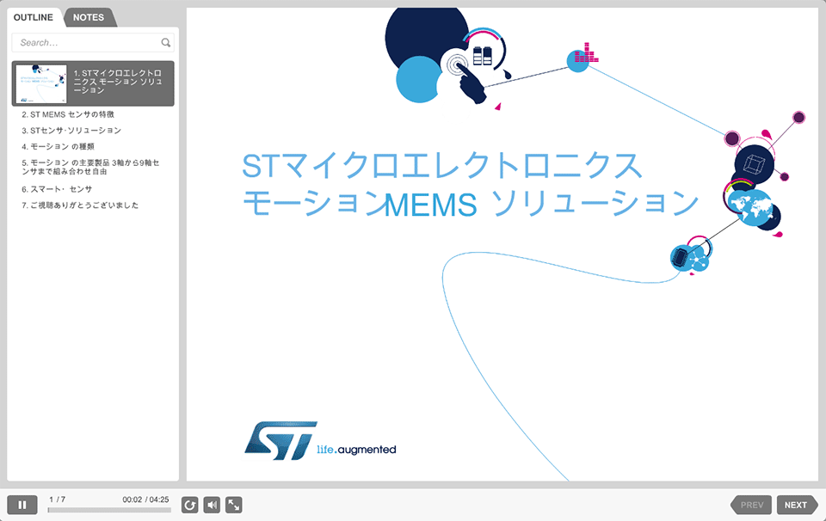826x521 pixels.
Task: Open slide 5 モーション の主要製品
Action: [x=90, y=167]
